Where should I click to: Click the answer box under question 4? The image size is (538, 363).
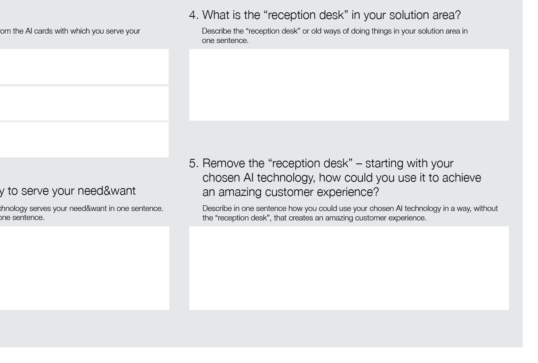click(x=349, y=85)
